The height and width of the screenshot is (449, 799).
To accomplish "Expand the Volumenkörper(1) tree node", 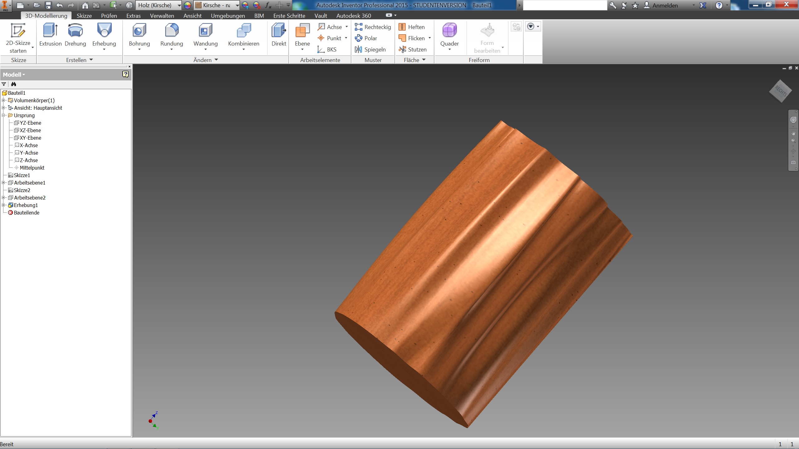I will [x=3, y=100].
